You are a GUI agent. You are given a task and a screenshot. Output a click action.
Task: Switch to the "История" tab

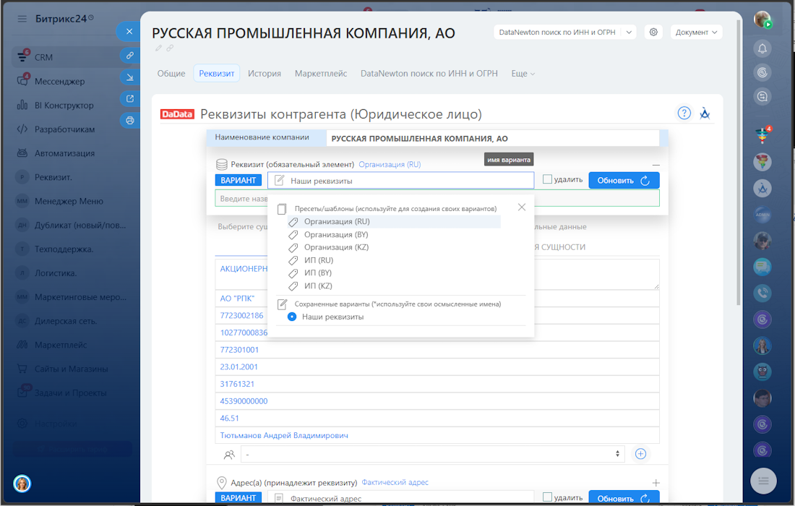coord(265,73)
